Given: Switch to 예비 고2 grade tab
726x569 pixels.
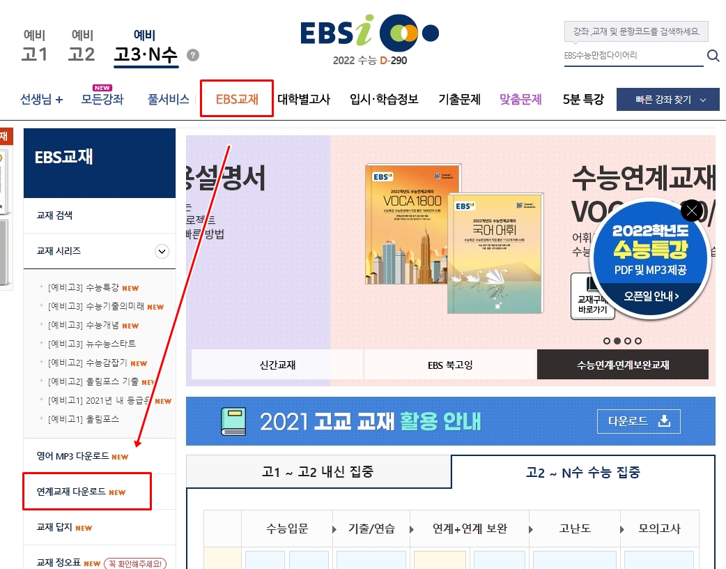Looking at the screenshot, I should (82, 46).
